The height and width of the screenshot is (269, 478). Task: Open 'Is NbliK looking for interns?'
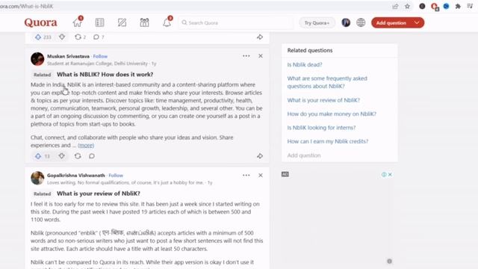point(321,128)
